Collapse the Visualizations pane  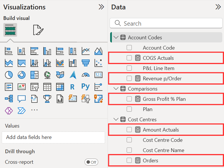[101, 7]
